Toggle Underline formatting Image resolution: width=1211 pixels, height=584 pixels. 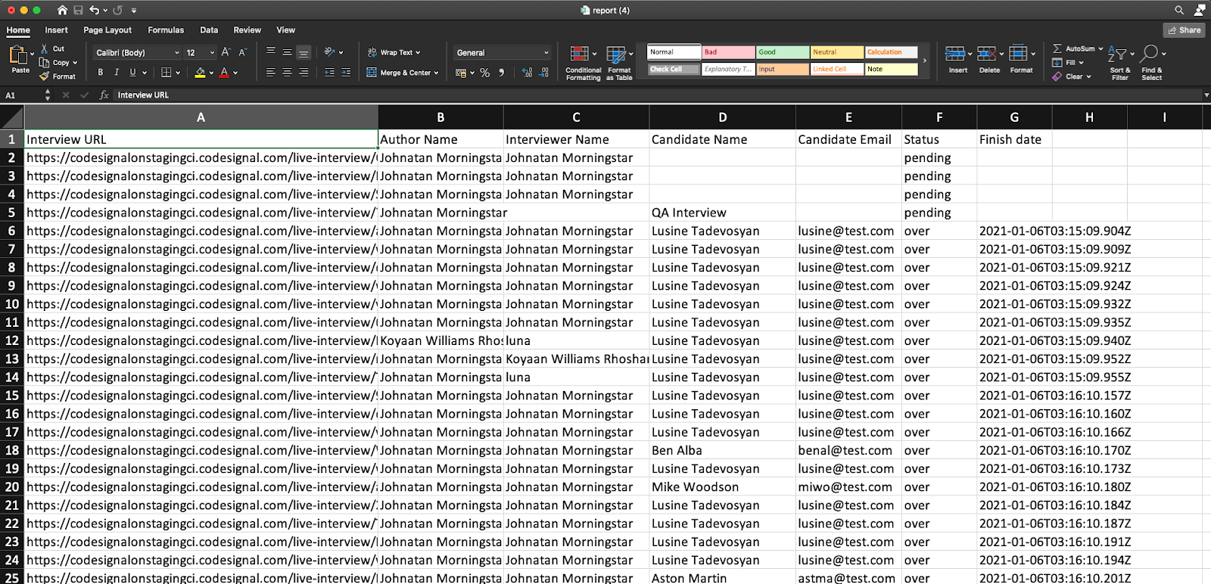[133, 73]
